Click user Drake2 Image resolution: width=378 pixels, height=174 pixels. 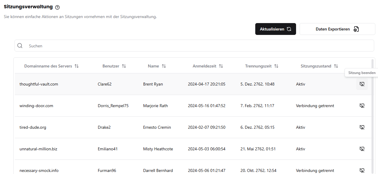tap(104, 127)
